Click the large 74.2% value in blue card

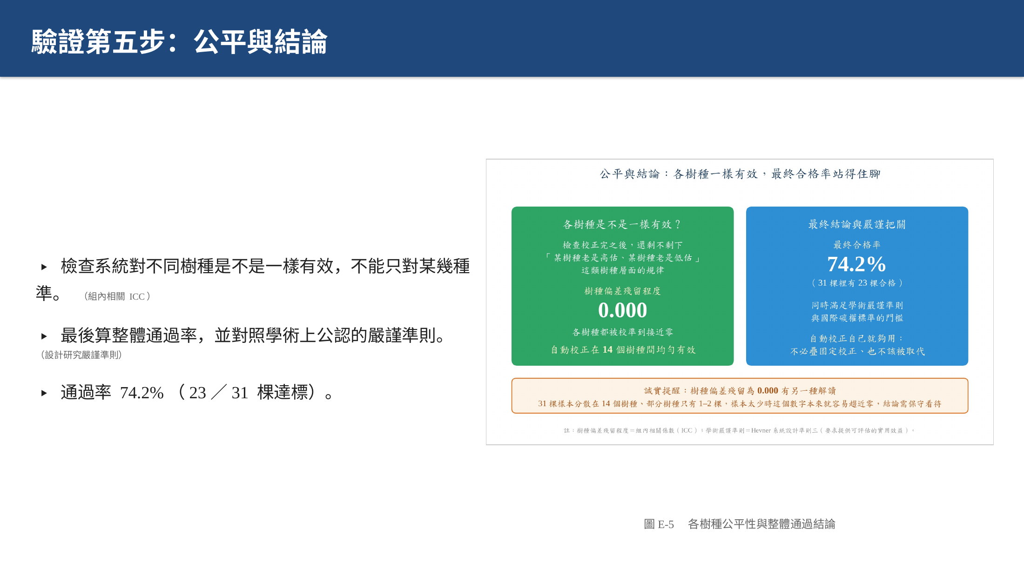(x=856, y=264)
